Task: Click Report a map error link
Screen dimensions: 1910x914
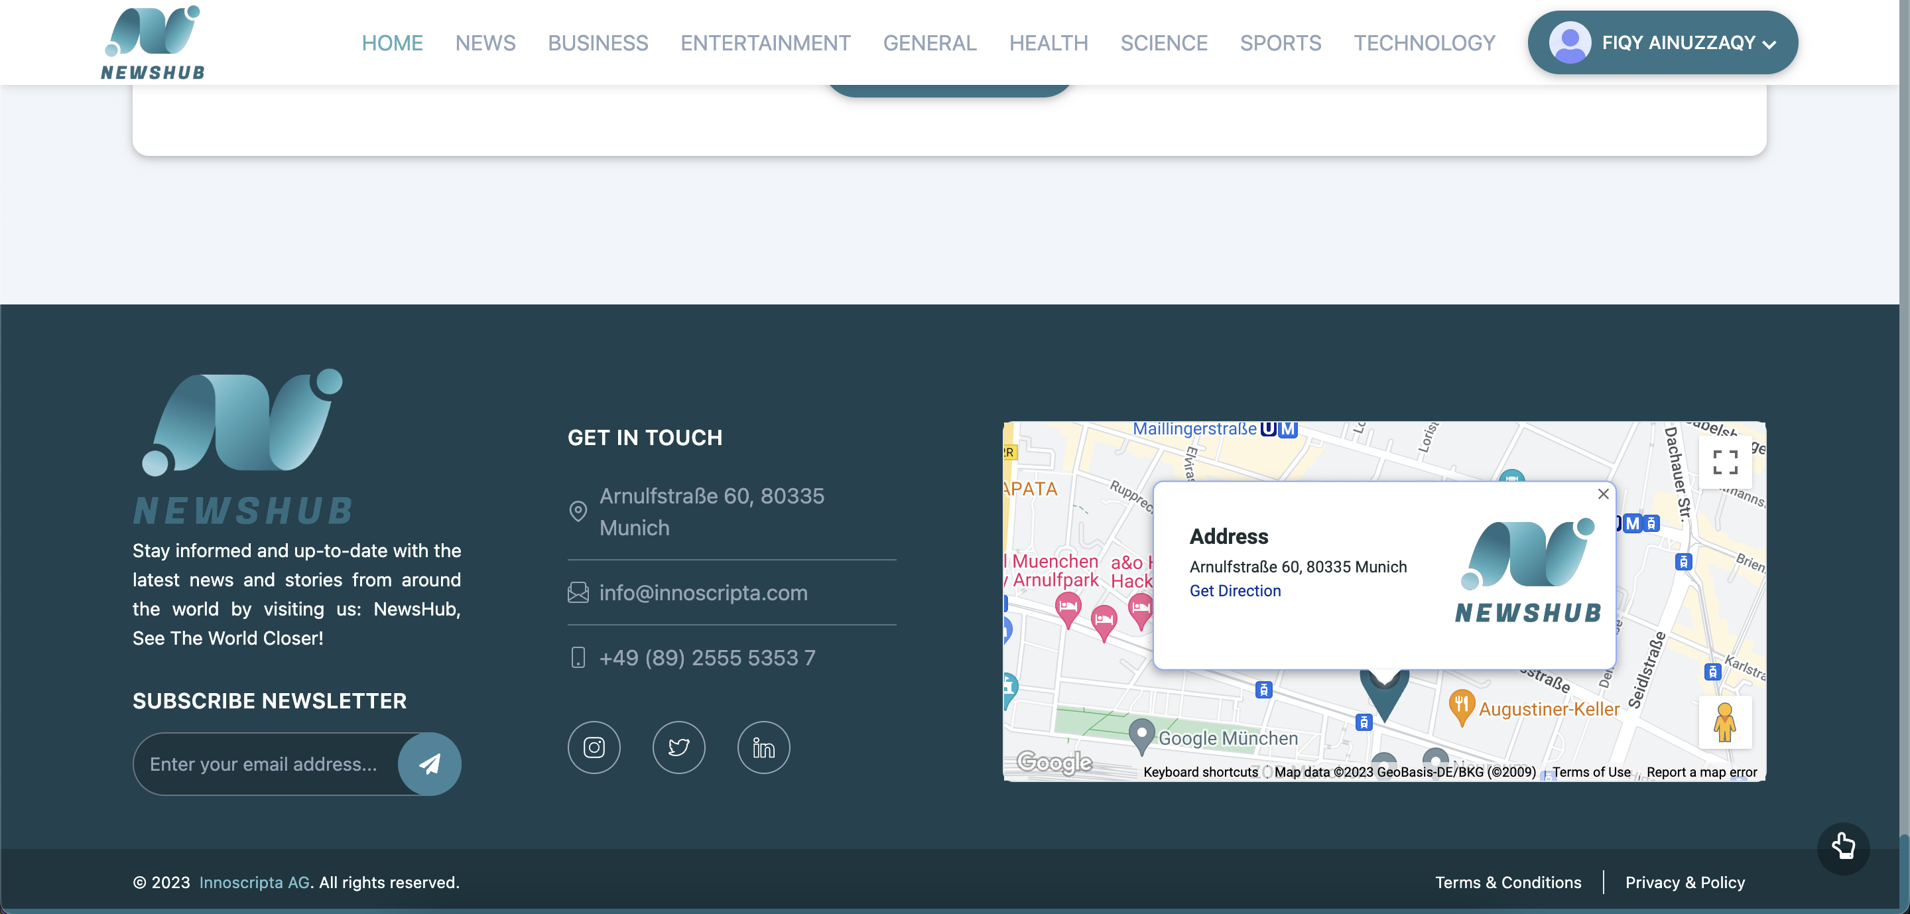Action: (1701, 771)
